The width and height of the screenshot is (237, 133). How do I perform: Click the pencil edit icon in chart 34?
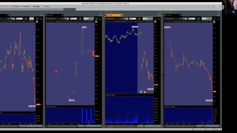(x=26, y=19)
